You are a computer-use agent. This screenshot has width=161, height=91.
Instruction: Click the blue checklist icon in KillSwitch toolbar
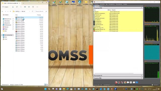[137, 82]
